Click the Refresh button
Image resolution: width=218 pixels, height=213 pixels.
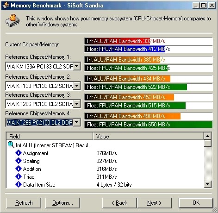(24, 203)
